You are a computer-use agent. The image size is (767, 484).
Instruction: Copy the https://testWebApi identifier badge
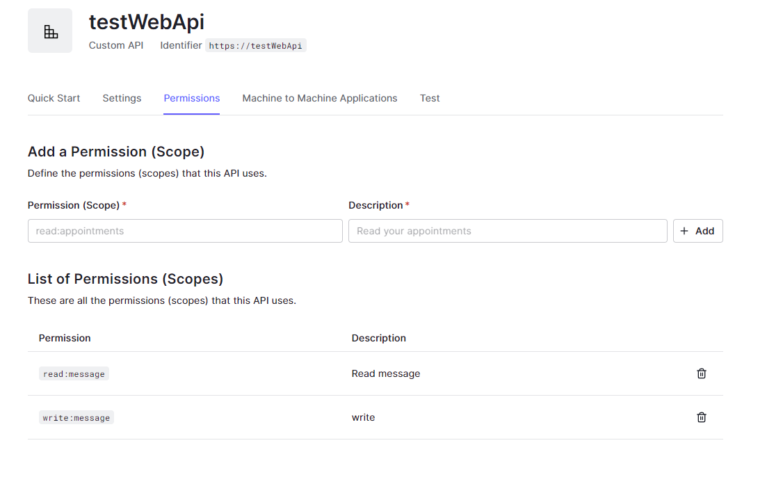(x=256, y=45)
